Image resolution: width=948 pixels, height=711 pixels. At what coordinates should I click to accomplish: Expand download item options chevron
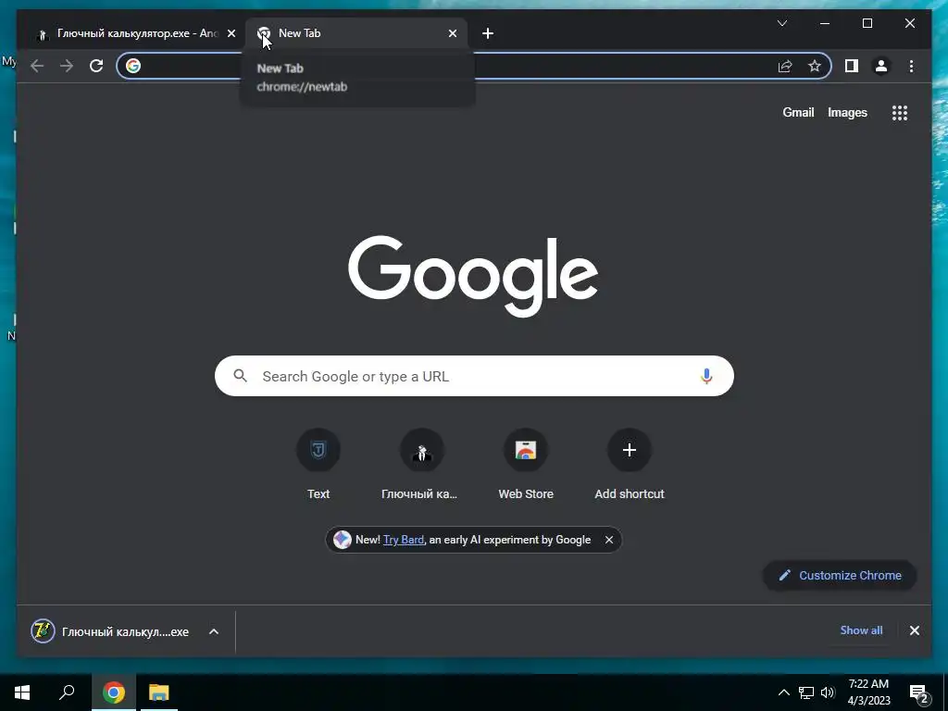[214, 631]
